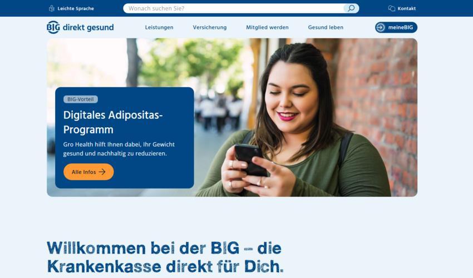
Task: Click the arrow inside Alle Infos button
Action: pos(102,172)
